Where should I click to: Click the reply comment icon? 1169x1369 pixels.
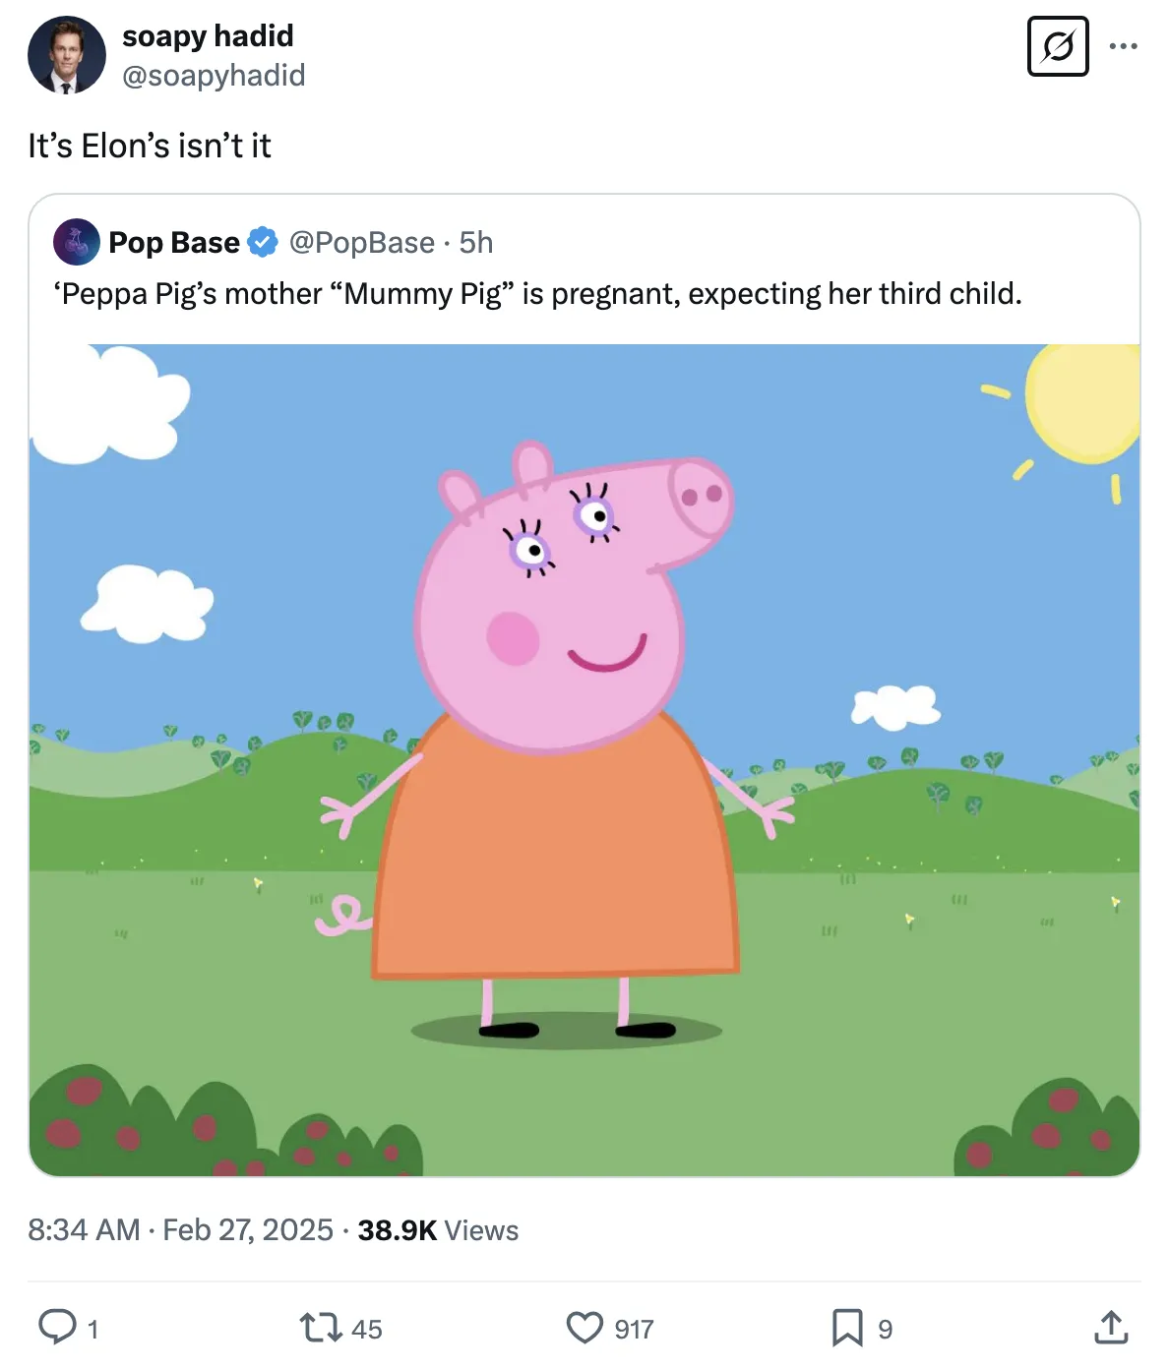coord(57,1327)
